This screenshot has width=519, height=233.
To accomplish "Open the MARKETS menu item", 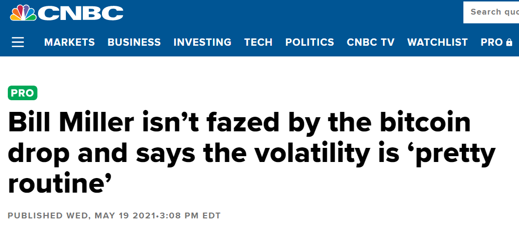I will pos(69,42).
